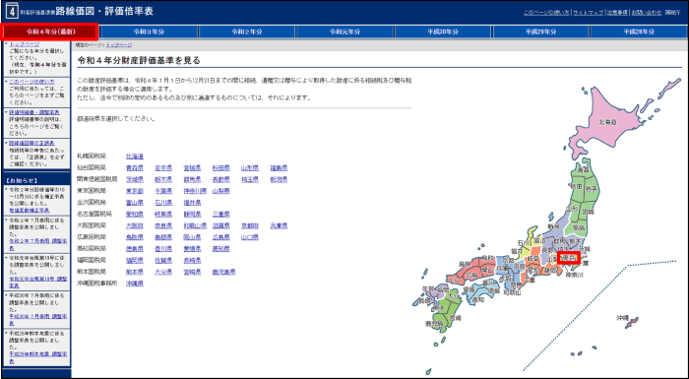Image resolution: width=689 pixels, height=379 pixels.
Task: Select the 平成30年分 tab
Action: click(x=443, y=32)
